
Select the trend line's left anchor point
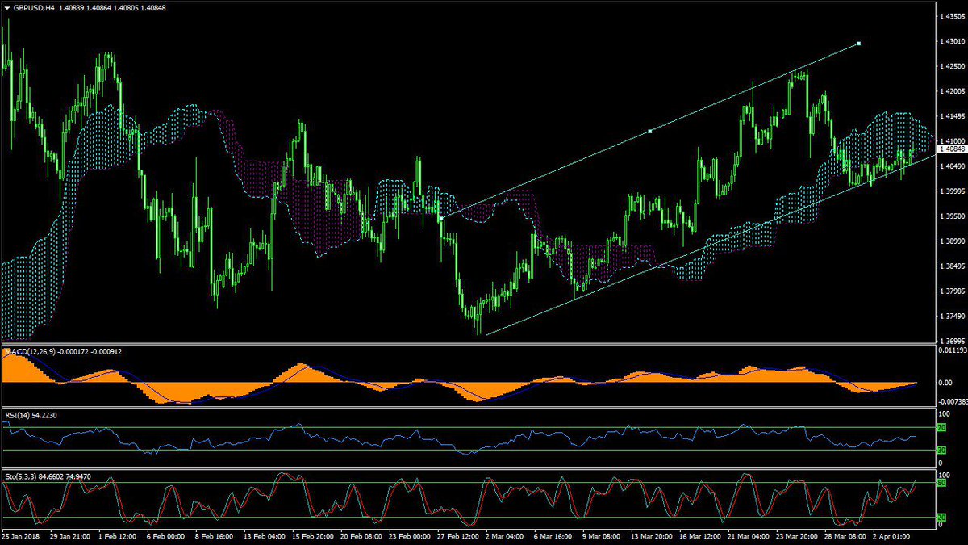[441, 218]
